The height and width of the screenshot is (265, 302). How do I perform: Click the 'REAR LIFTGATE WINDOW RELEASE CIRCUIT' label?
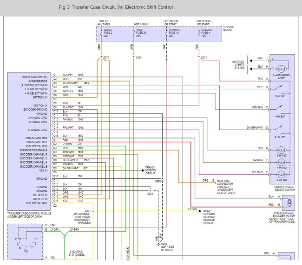point(209,217)
